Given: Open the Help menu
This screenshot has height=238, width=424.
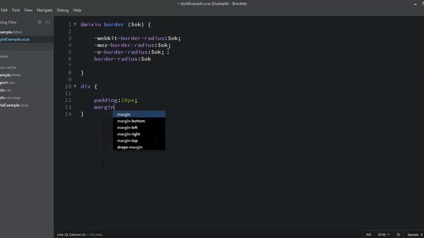Looking at the screenshot, I should point(77,11).
